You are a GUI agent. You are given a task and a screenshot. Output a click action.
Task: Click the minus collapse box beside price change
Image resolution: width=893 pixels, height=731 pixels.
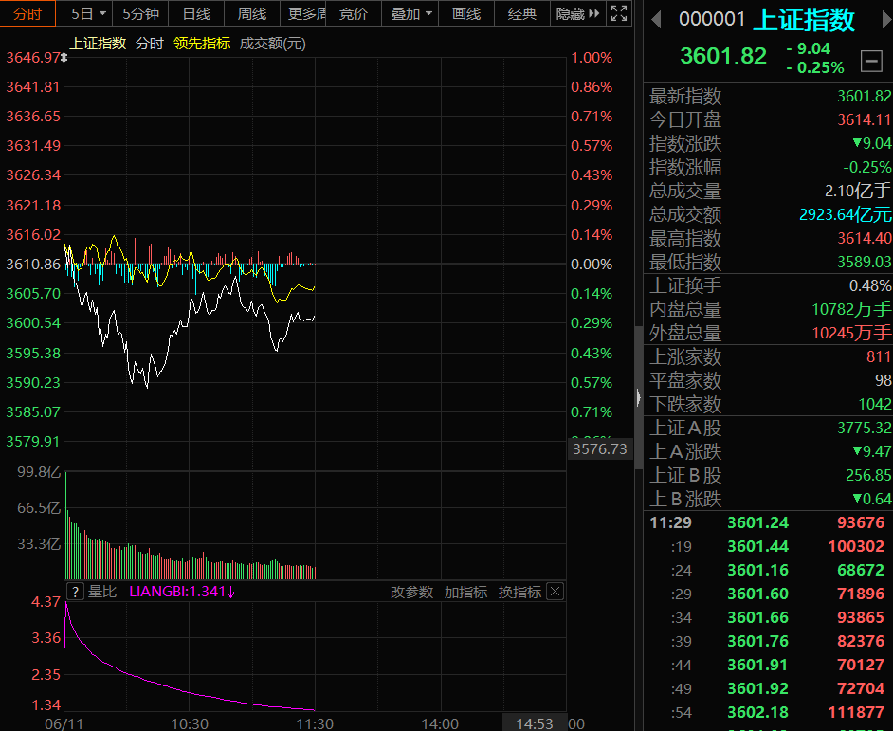(871, 61)
